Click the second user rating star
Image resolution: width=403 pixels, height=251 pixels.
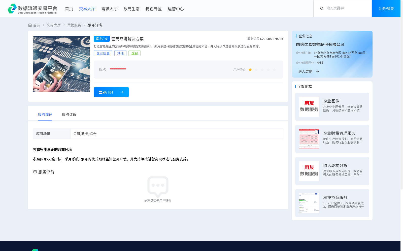[256, 70]
